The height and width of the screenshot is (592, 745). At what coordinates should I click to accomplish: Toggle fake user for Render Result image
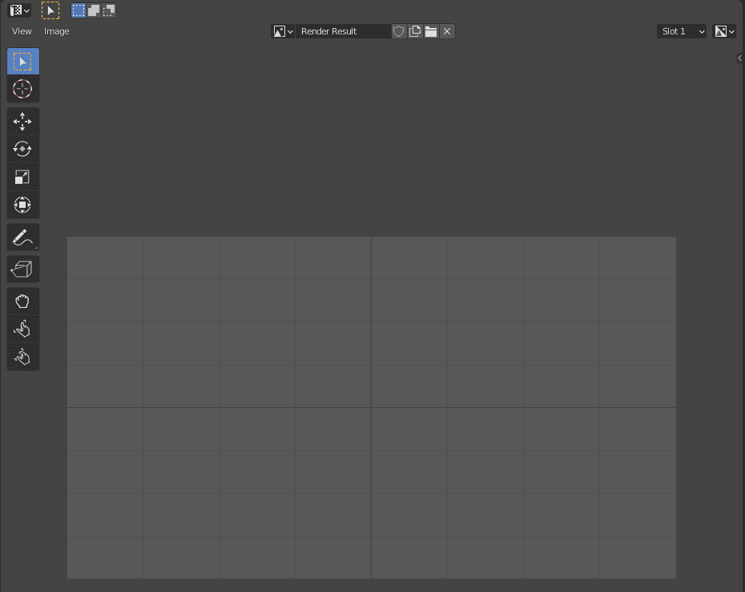(398, 31)
